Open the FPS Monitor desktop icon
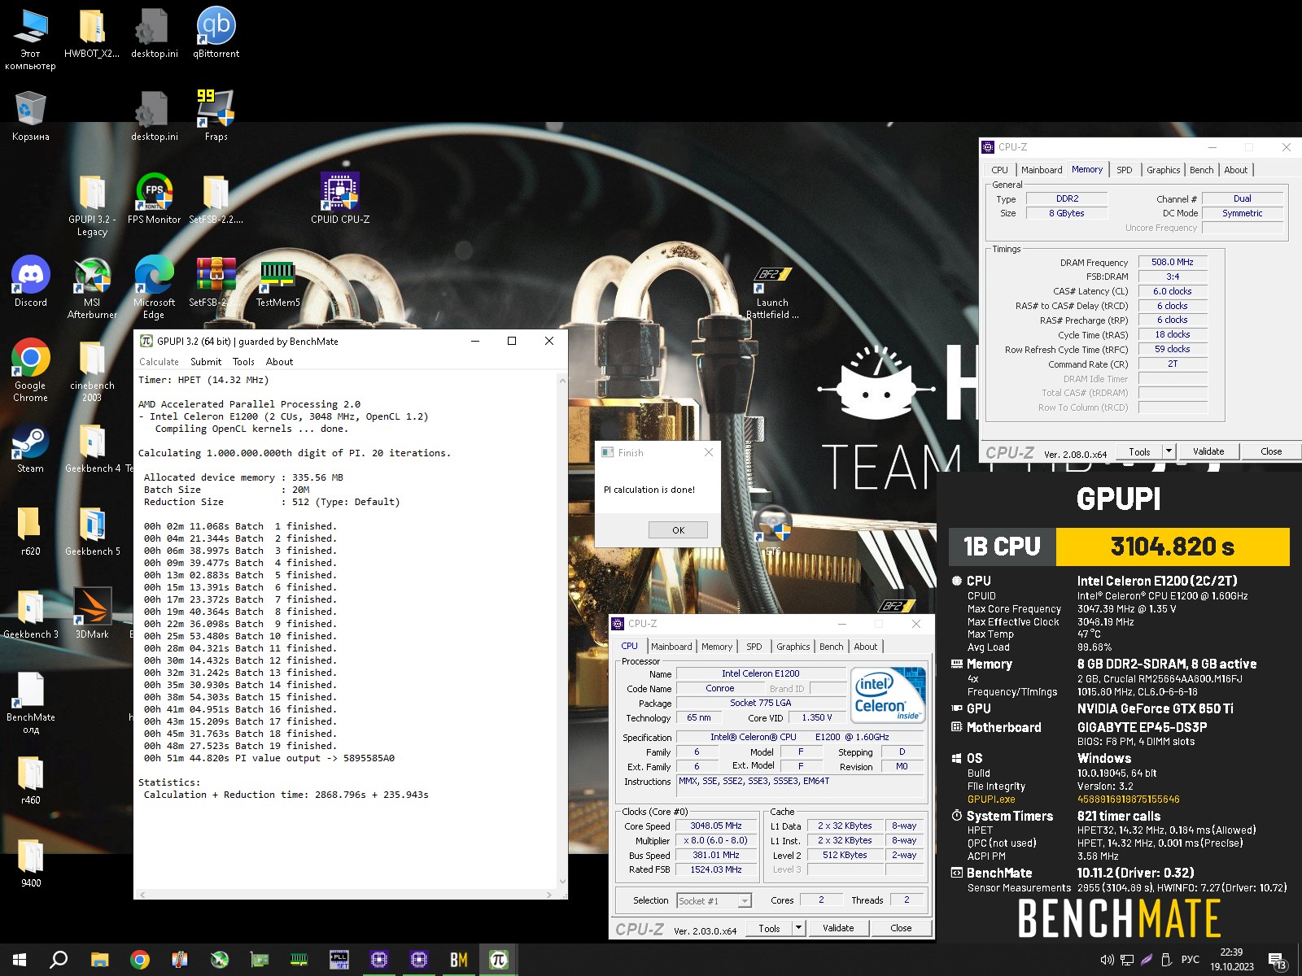Screen dimensions: 1302x976 154,198
